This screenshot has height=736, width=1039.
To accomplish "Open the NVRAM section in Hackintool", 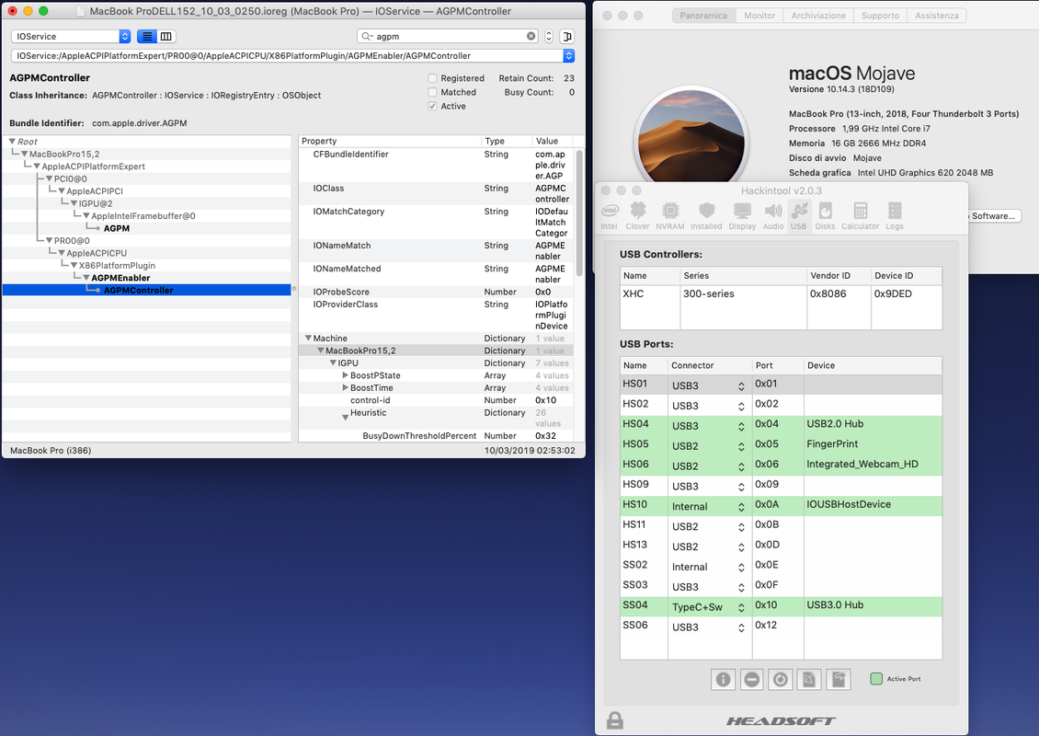I will (x=670, y=216).
